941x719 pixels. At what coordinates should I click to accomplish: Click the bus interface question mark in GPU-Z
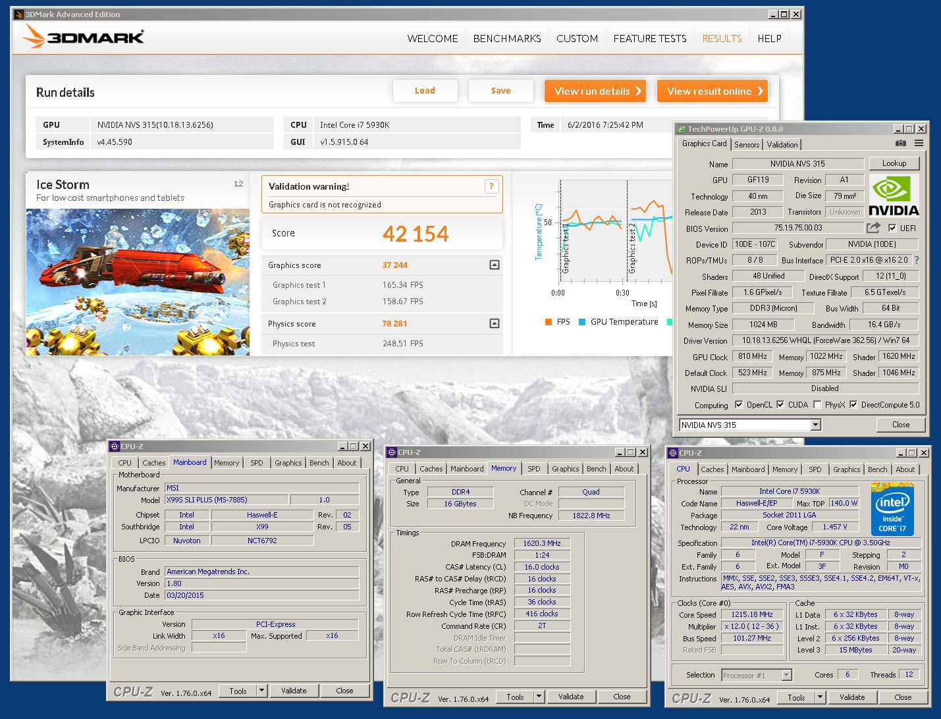tap(917, 260)
